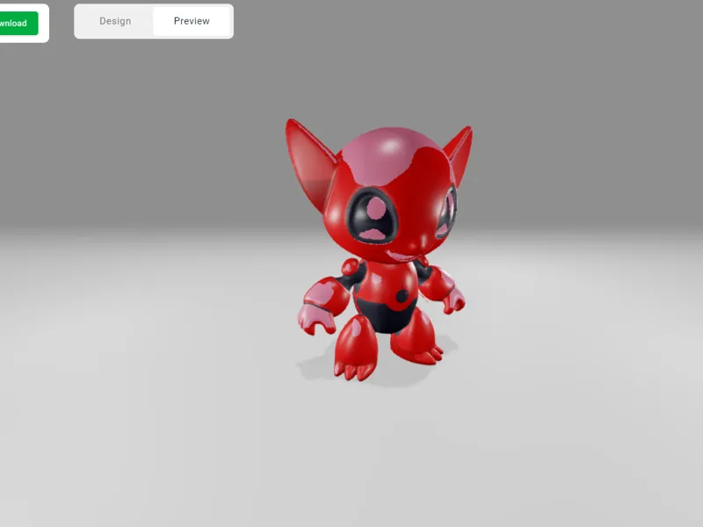This screenshot has height=527, width=703.
Task: Select the Preview tab
Action: click(192, 21)
